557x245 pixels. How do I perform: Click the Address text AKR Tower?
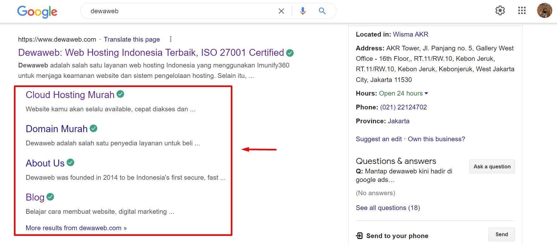coord(435,64)
